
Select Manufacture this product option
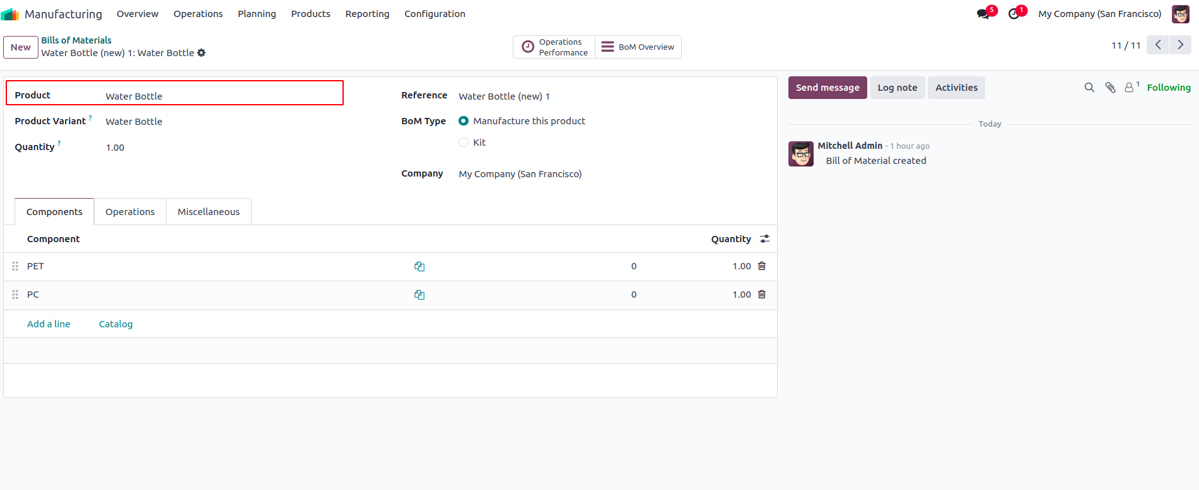coord(464,121)
